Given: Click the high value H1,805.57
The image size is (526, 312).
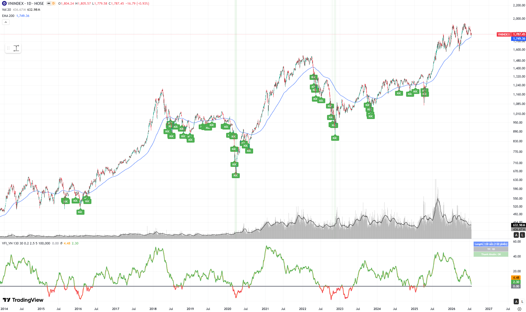Looking at the screenshot, I should click(83, 4).
